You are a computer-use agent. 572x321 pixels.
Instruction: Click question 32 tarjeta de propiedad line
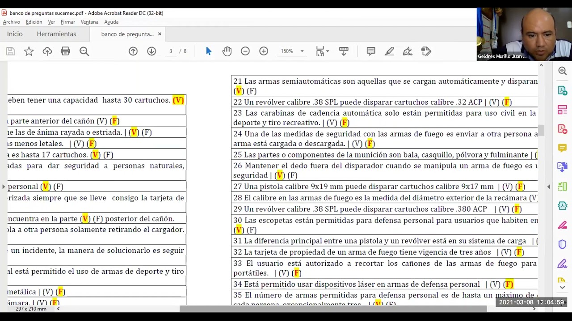coord(378,252)
